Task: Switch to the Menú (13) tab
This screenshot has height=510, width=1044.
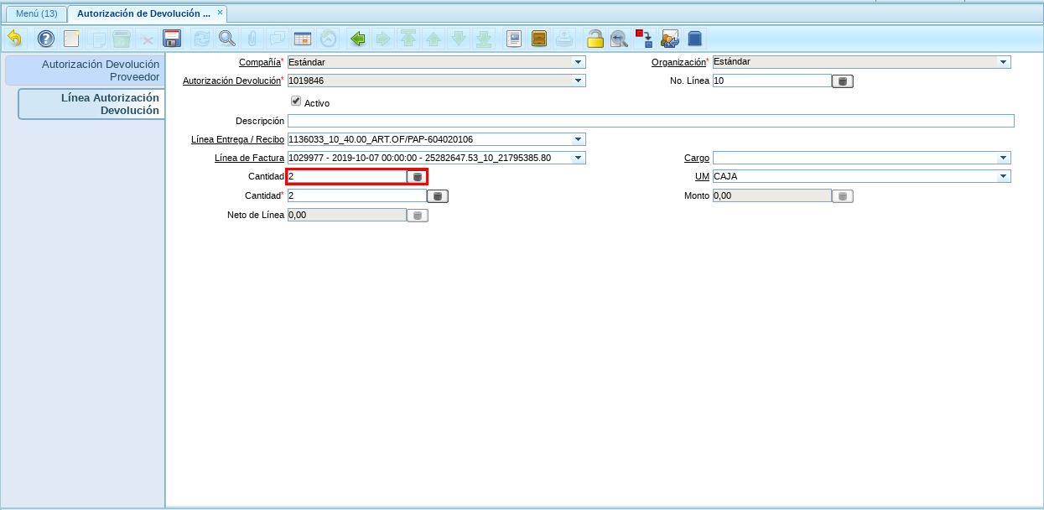Action: (x=36, y=13)
